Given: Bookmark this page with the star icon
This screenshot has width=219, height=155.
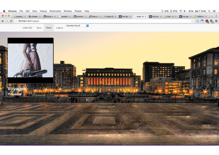Looking at the screenshot, I should click(x=193, y=21).
